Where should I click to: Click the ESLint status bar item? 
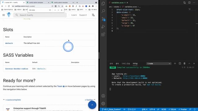click(x=172, y=109)
